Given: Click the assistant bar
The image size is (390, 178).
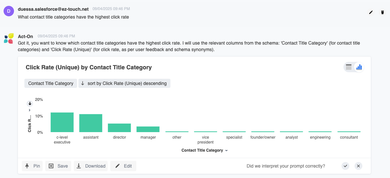Looking at the screenshot, I should point(91,123).
